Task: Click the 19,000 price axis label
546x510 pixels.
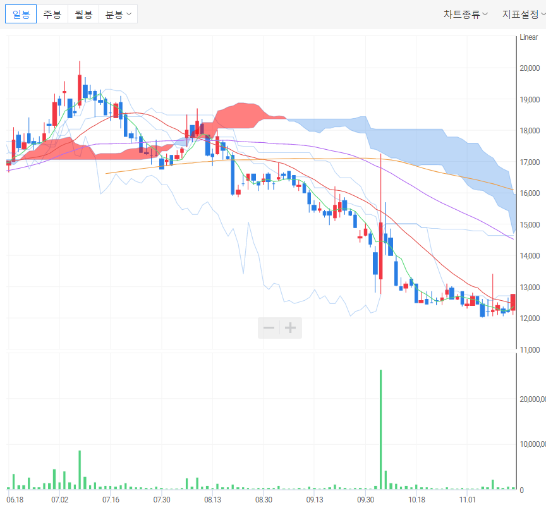Action: (x=530, y=100)
